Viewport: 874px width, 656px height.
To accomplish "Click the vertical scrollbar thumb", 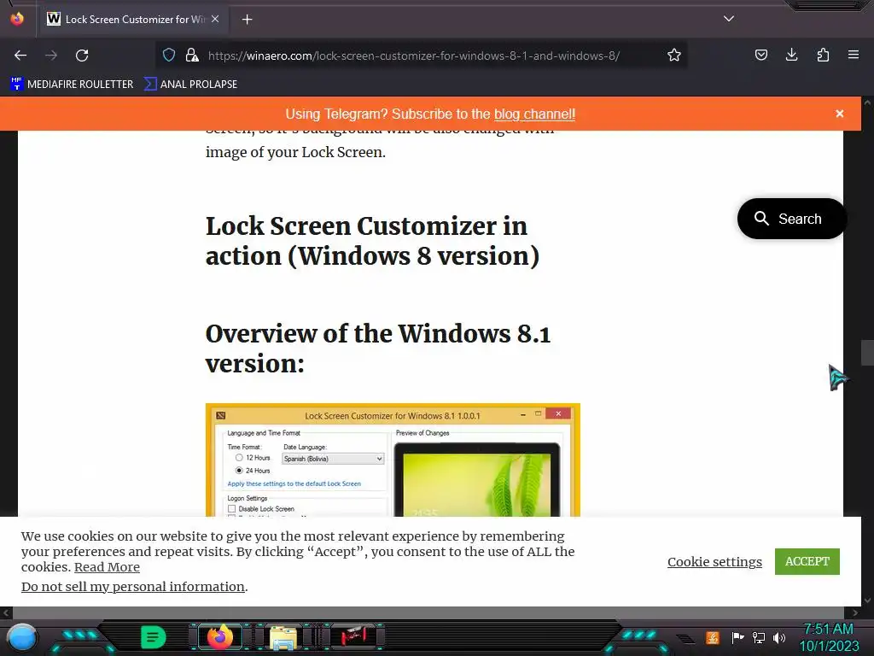I will pos(867,353).
